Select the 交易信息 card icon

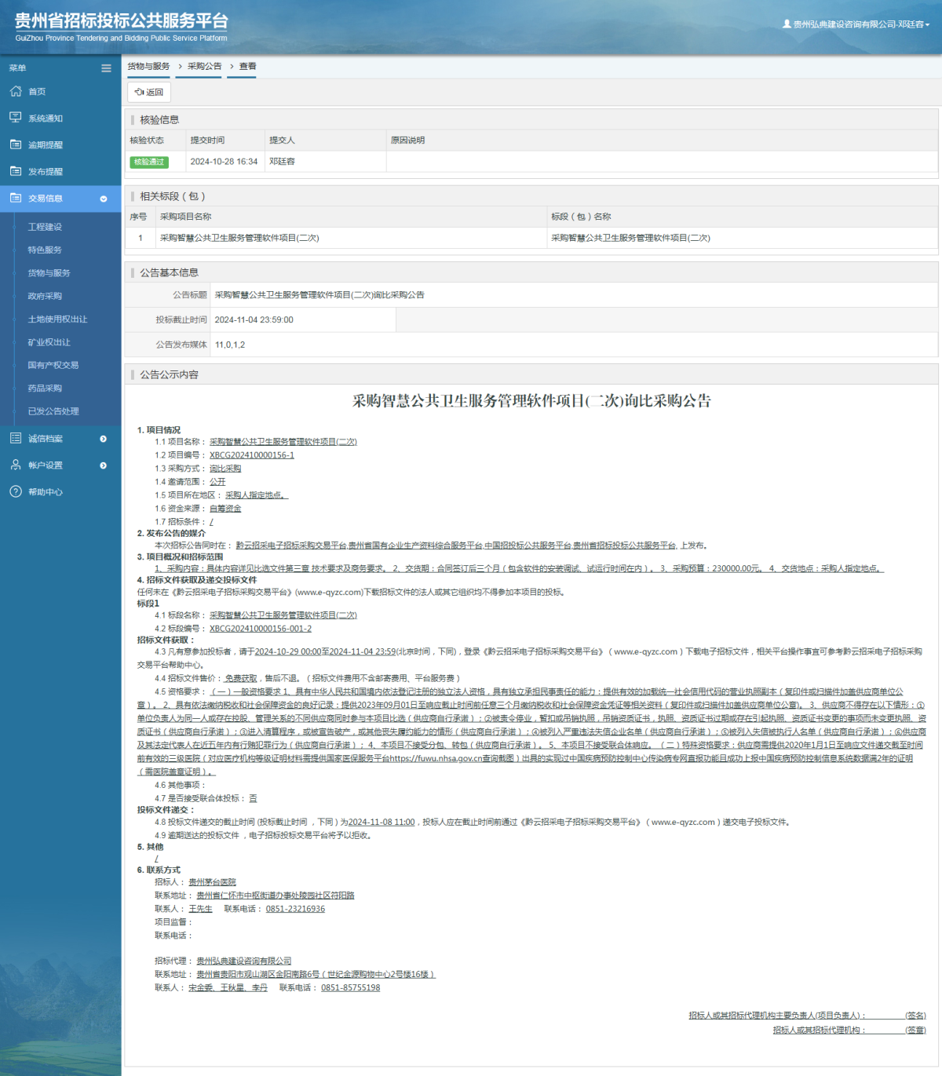click(x=16, y=198)
